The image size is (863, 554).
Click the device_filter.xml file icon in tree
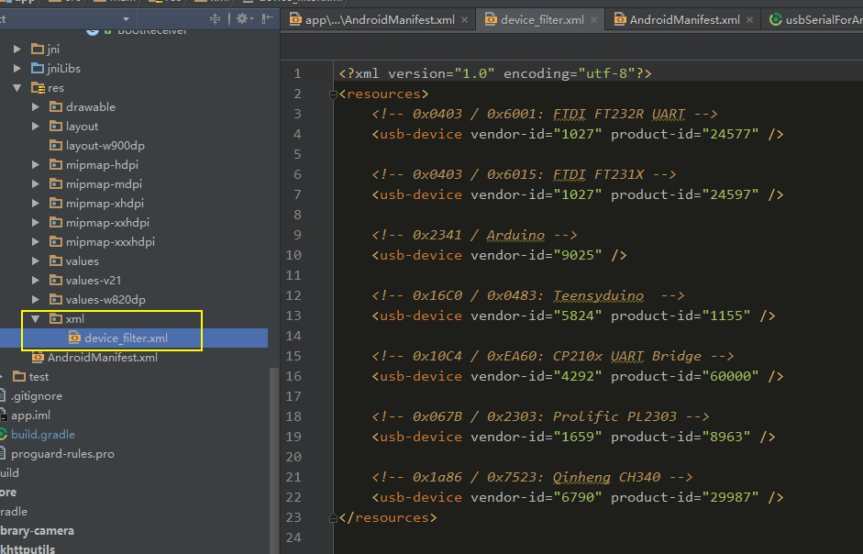(74, 338)
